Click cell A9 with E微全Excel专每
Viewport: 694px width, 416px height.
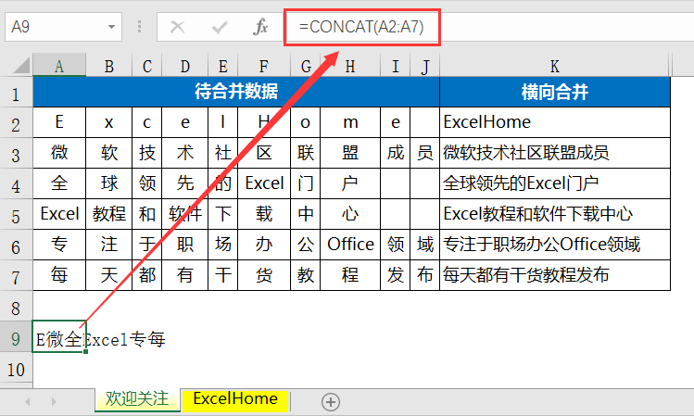[59, 336]
